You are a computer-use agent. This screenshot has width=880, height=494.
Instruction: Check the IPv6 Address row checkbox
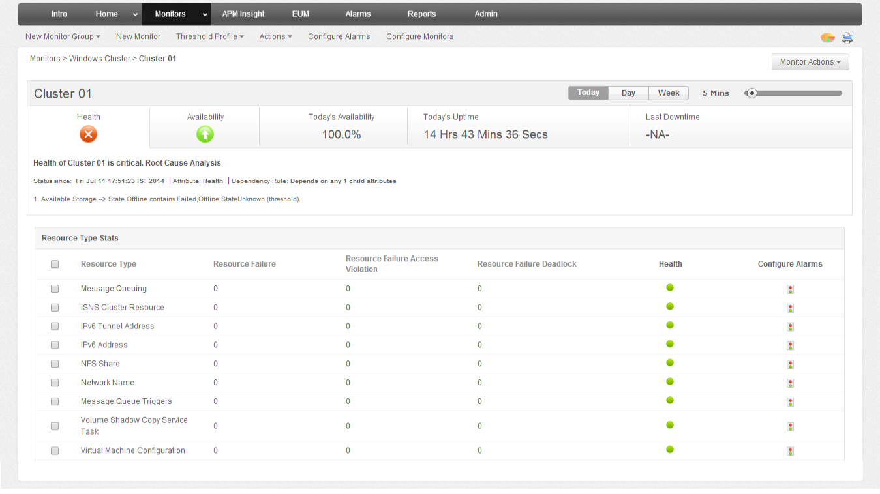coord(55,345)
